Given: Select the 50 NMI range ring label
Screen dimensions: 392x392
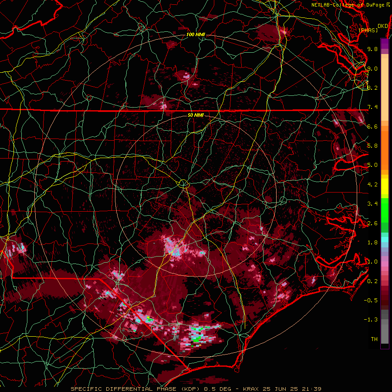Looking at the screenshot, I should (x=196, y=115).
